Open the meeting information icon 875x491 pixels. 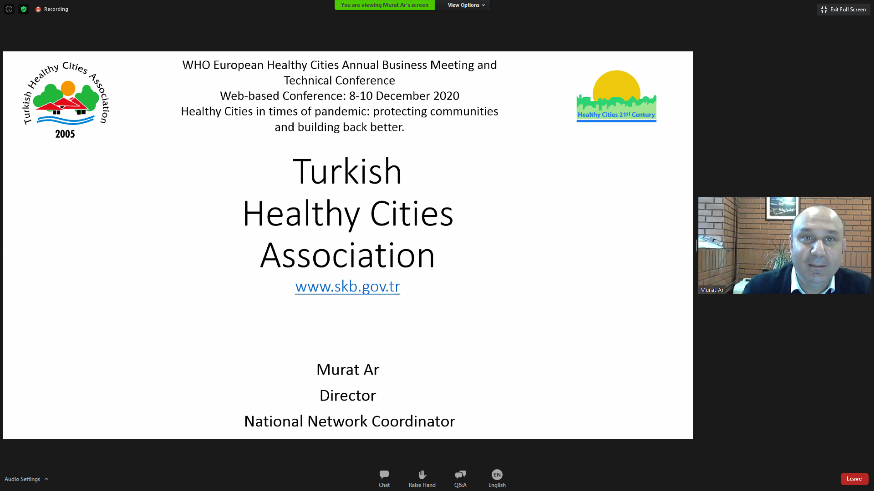9,9
